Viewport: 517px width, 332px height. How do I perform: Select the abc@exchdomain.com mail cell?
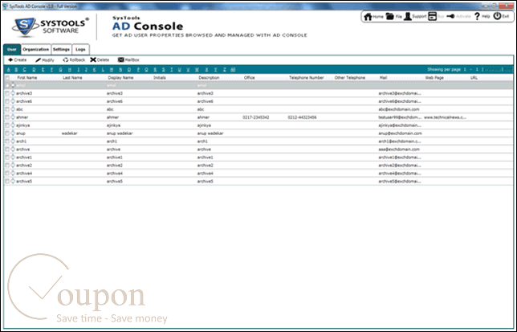[x=399, y=109]
